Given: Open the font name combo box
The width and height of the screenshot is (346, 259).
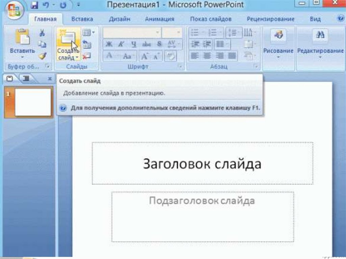Looking at the screenshot, I should pyautogui.click(x=132, y=33).
